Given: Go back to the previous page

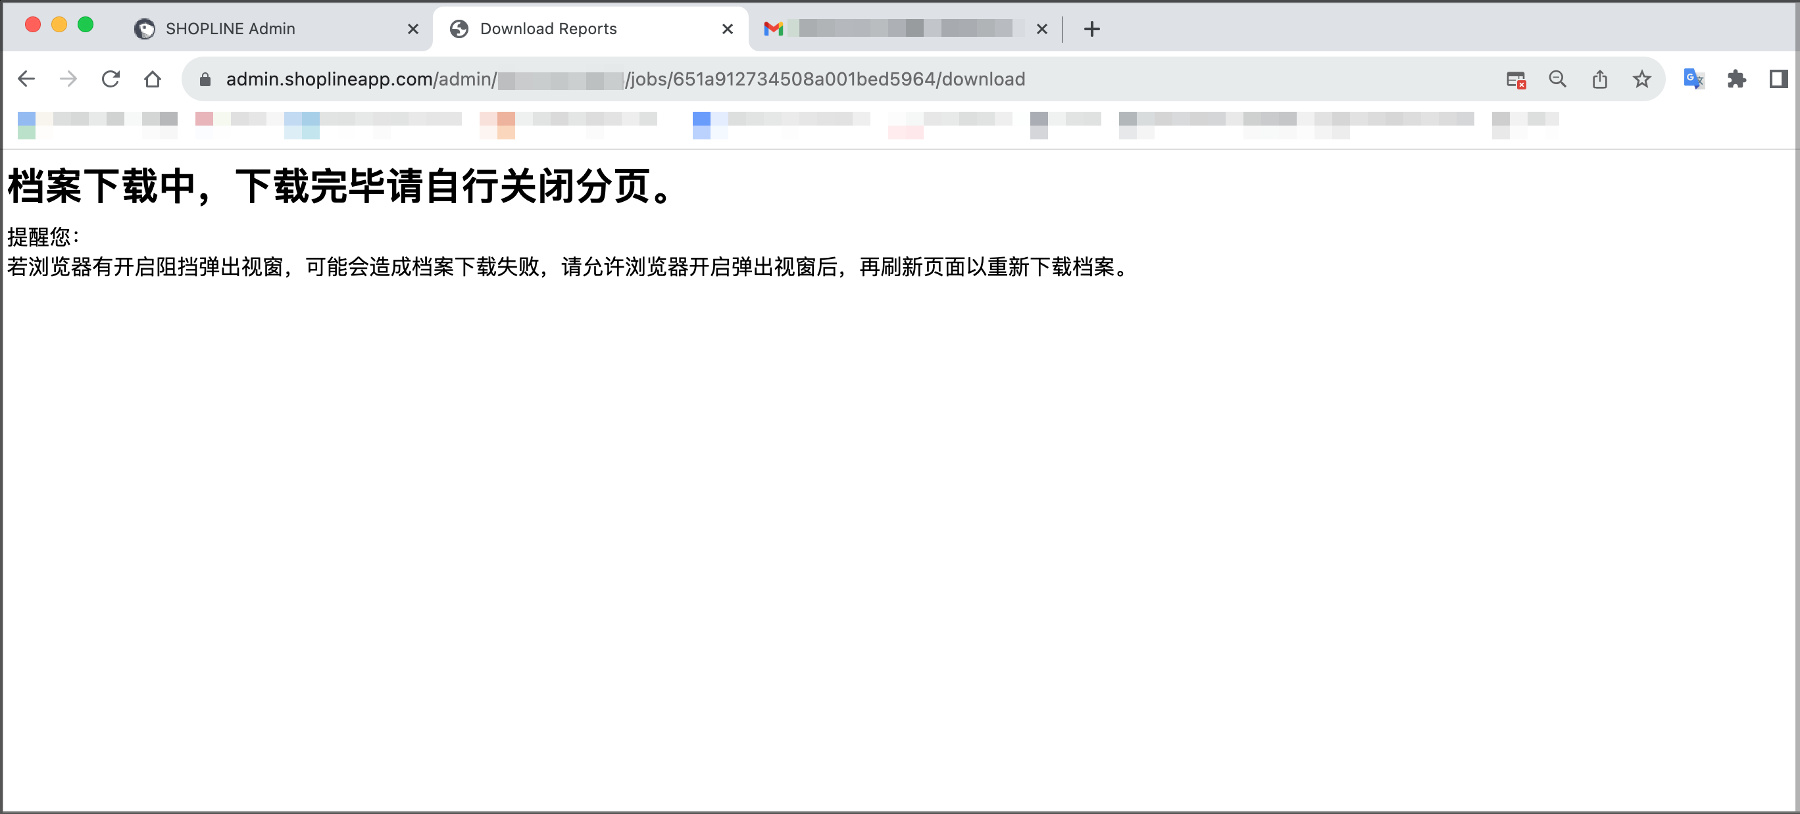Looking at the screenshot, I should point(26,79).
